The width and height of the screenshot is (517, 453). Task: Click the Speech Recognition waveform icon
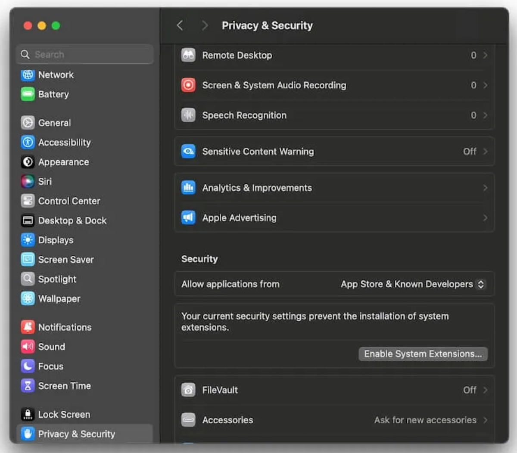188,115
